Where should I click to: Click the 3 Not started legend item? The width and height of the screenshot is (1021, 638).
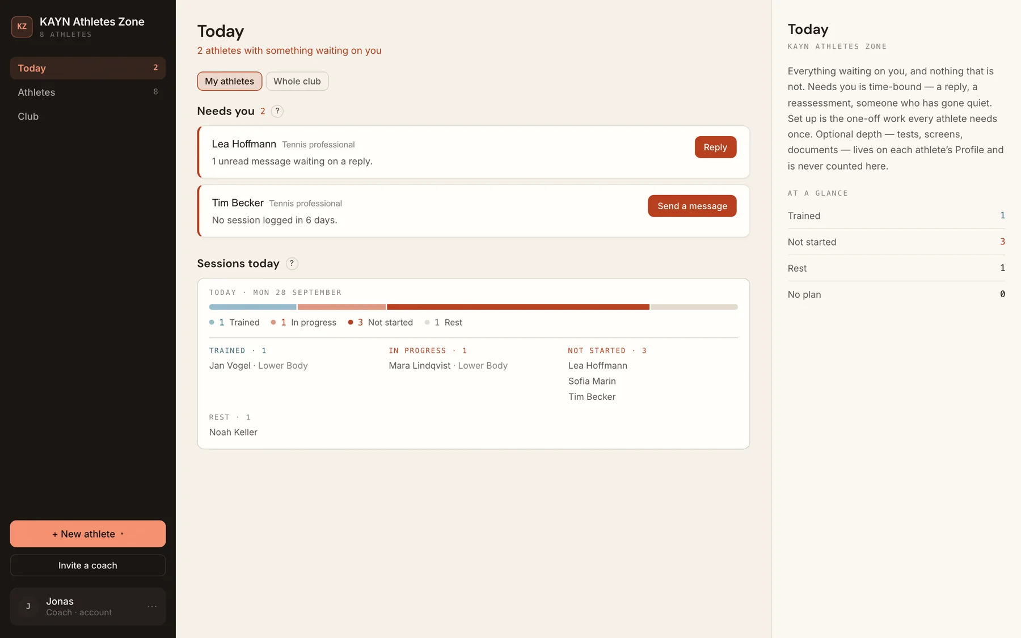[381, 322]
